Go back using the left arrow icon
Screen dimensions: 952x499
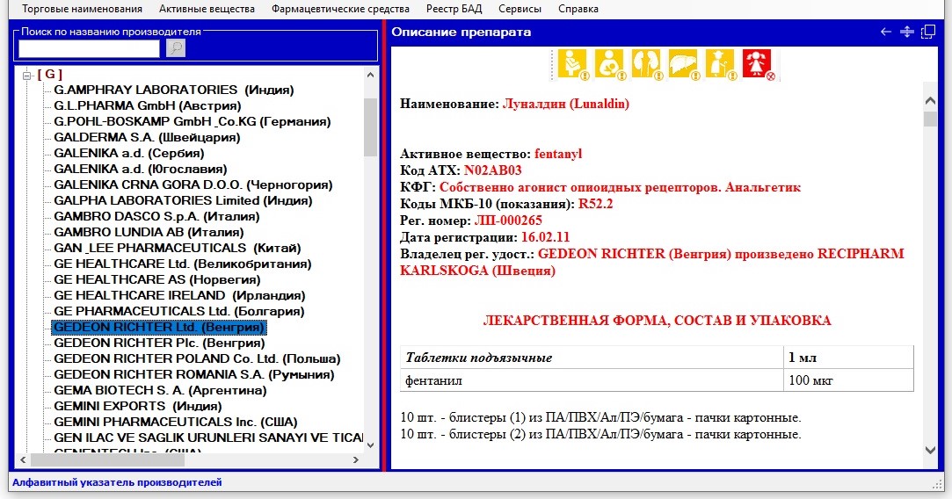pos(886,32)
